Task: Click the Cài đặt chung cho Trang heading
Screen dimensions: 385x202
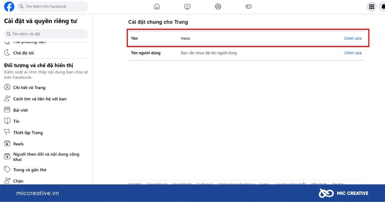Action: (158, 22)
